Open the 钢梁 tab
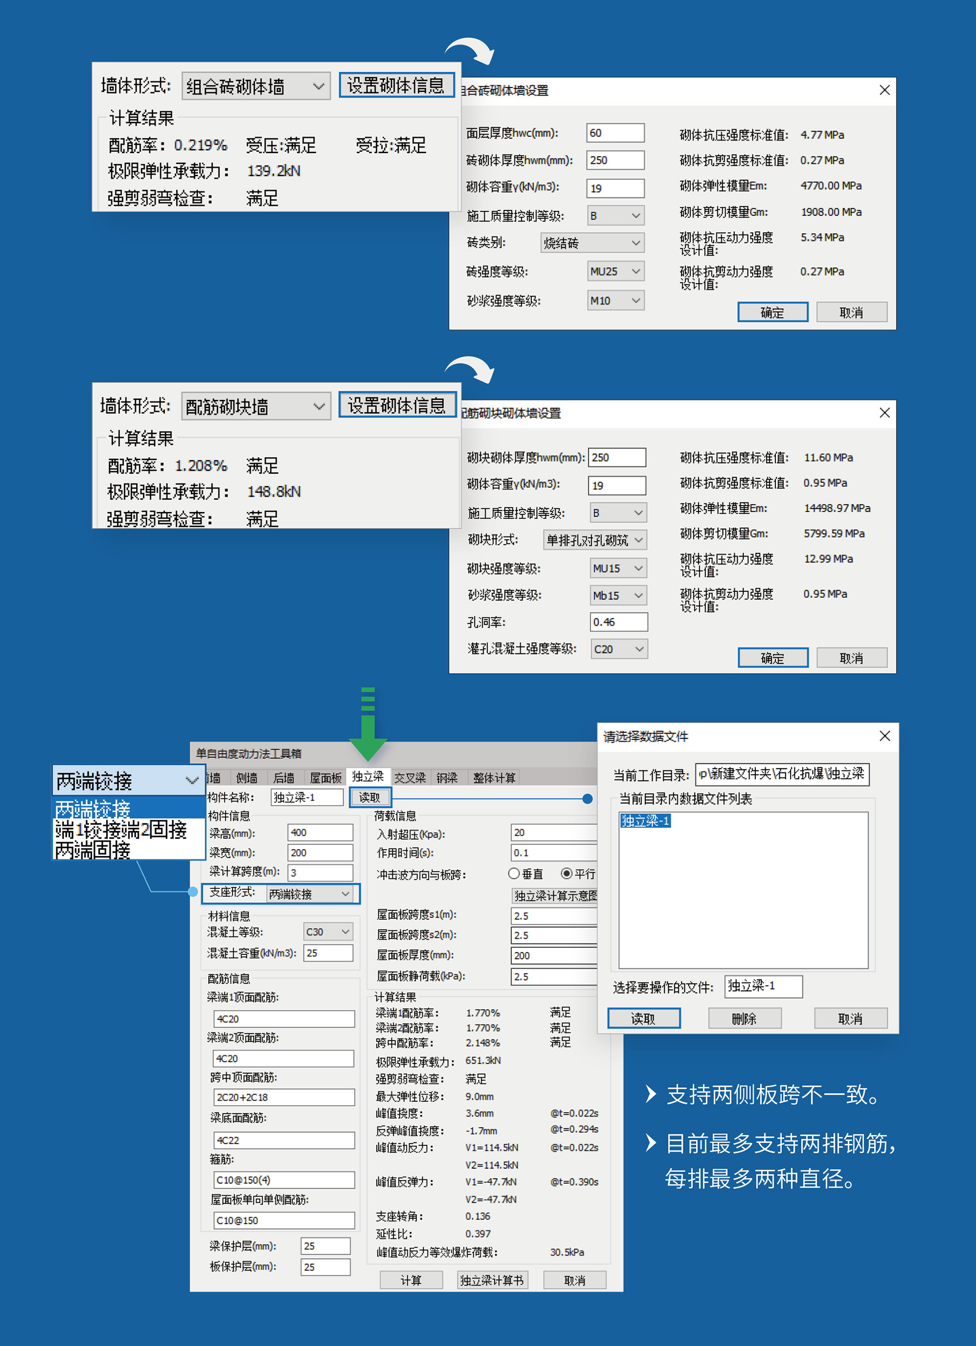This screenshot has height=1346, width=976. (x=447, y=777)
